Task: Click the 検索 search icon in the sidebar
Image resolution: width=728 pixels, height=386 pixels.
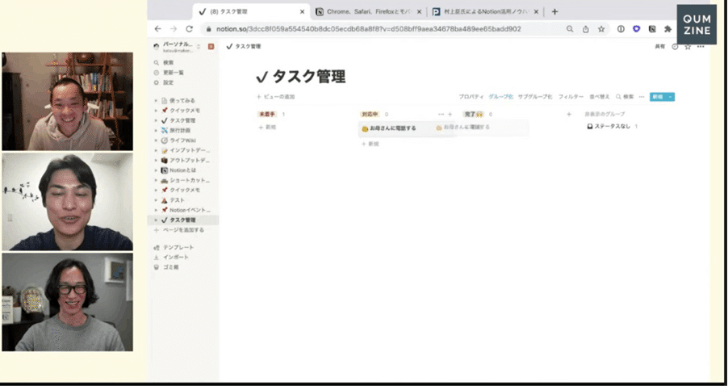Action: click(157, 62)
